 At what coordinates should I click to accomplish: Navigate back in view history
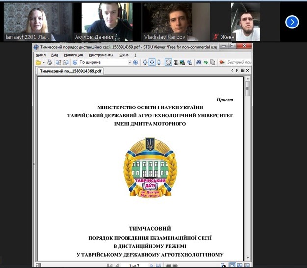[x=168, y=266]
